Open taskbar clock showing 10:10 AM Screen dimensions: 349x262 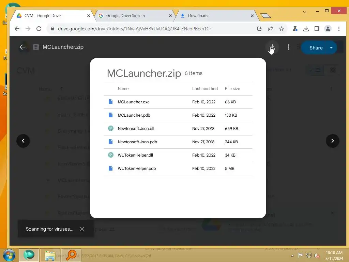334,256
